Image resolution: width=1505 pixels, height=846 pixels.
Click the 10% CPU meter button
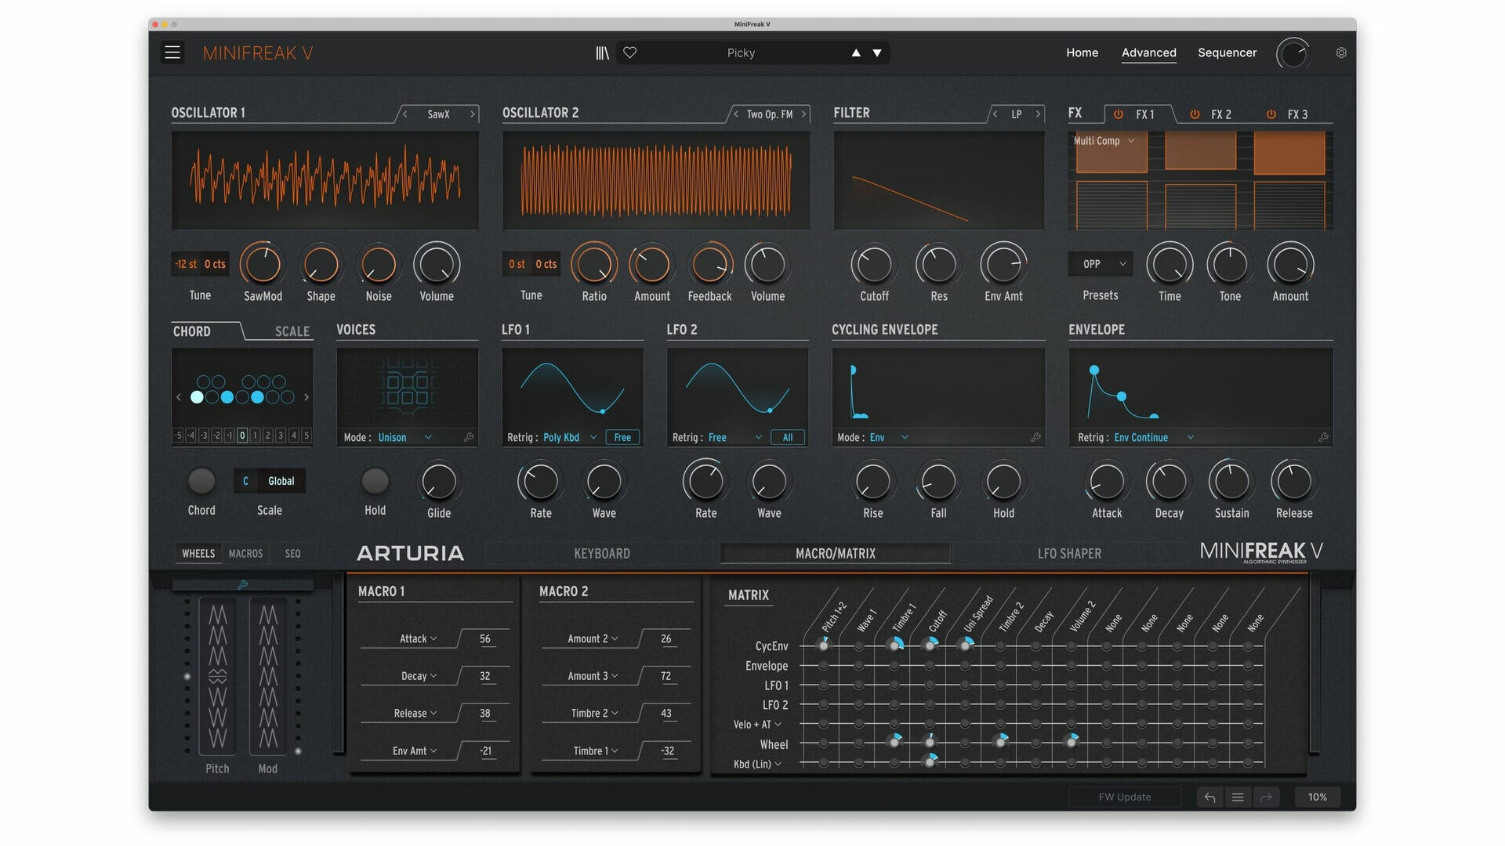(1317, 797)
